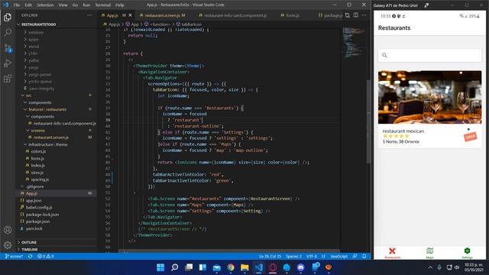The height and width of the screenshot is (275, 489).
Task: Click the synchronize changes icon in status bar
Action: pos(31,257)
